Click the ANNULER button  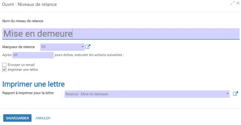(43, 118)
